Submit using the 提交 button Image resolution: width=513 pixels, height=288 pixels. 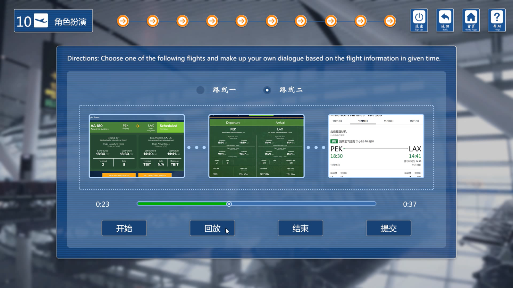[x=388, y=228]
